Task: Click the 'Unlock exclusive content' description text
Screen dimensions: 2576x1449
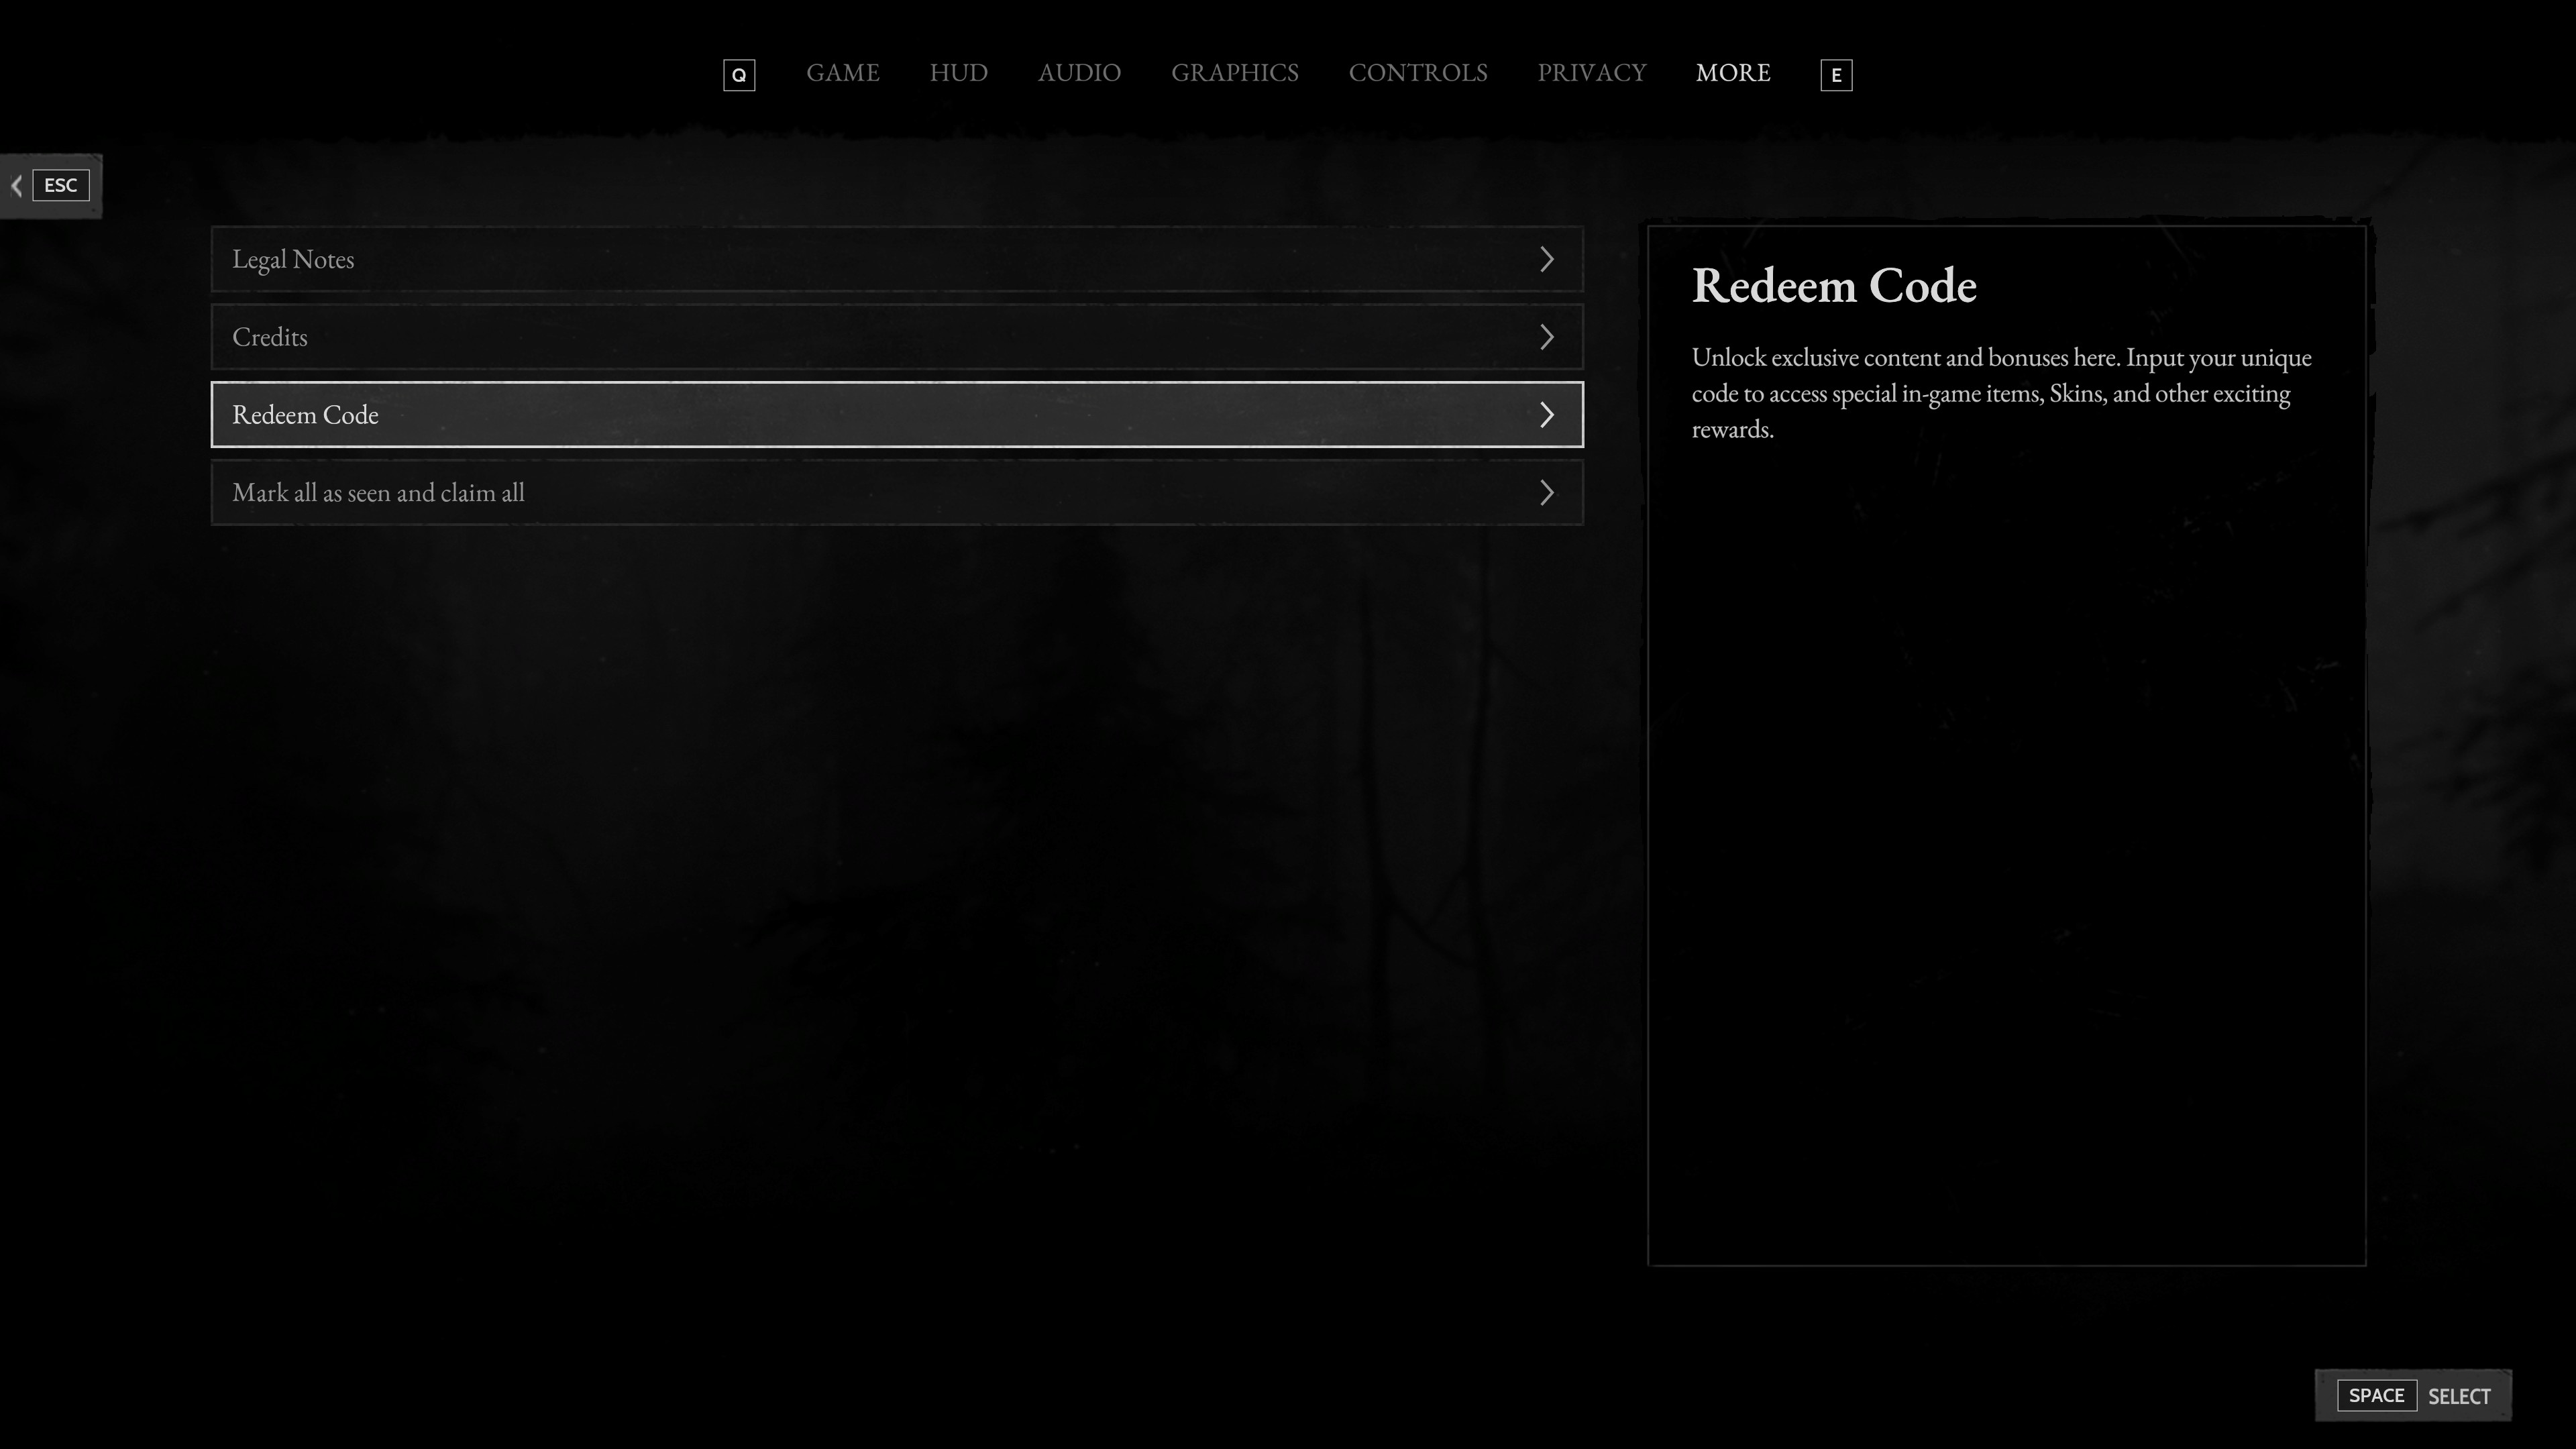Action: point(2001,393)
